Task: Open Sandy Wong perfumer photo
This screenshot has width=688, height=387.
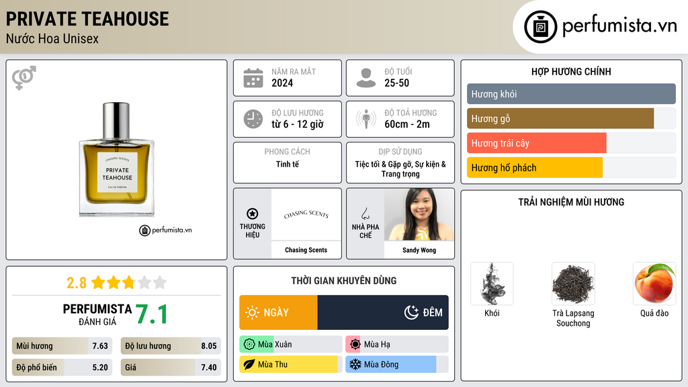Action: click(x=419, y=214)
